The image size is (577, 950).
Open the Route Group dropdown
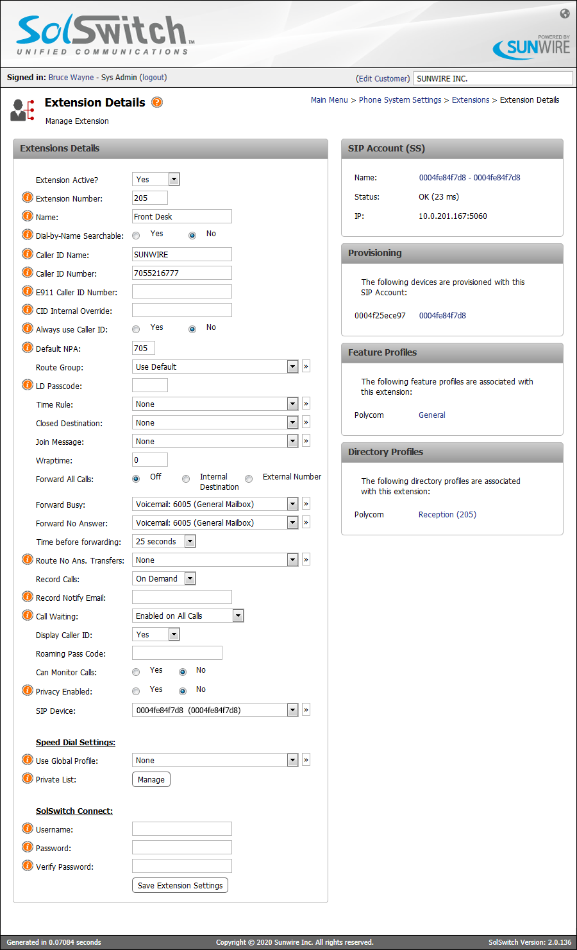(x=215, y=367)
